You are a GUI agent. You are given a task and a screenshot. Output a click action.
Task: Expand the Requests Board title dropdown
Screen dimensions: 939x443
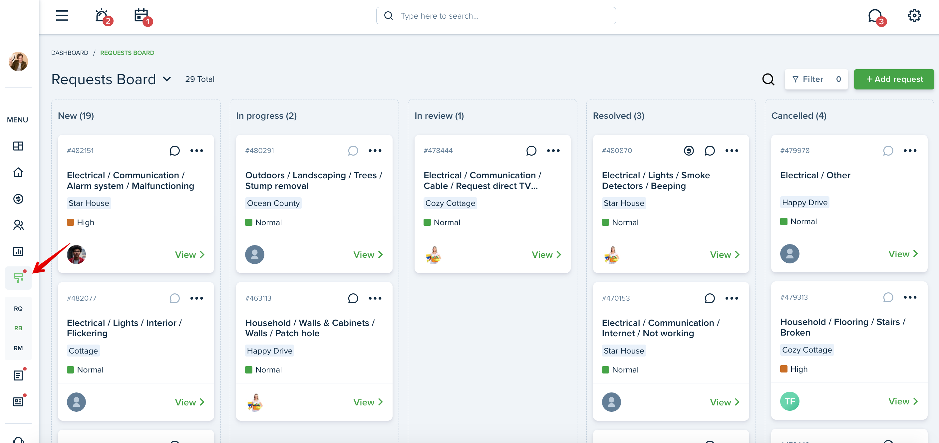coord(166,79)
